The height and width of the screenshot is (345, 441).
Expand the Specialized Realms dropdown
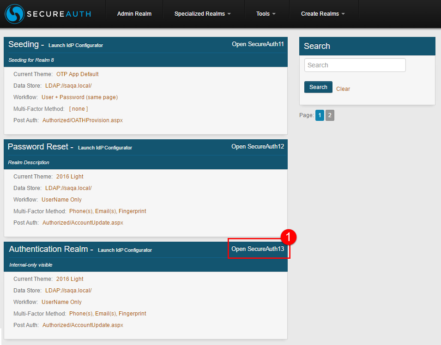203,14
